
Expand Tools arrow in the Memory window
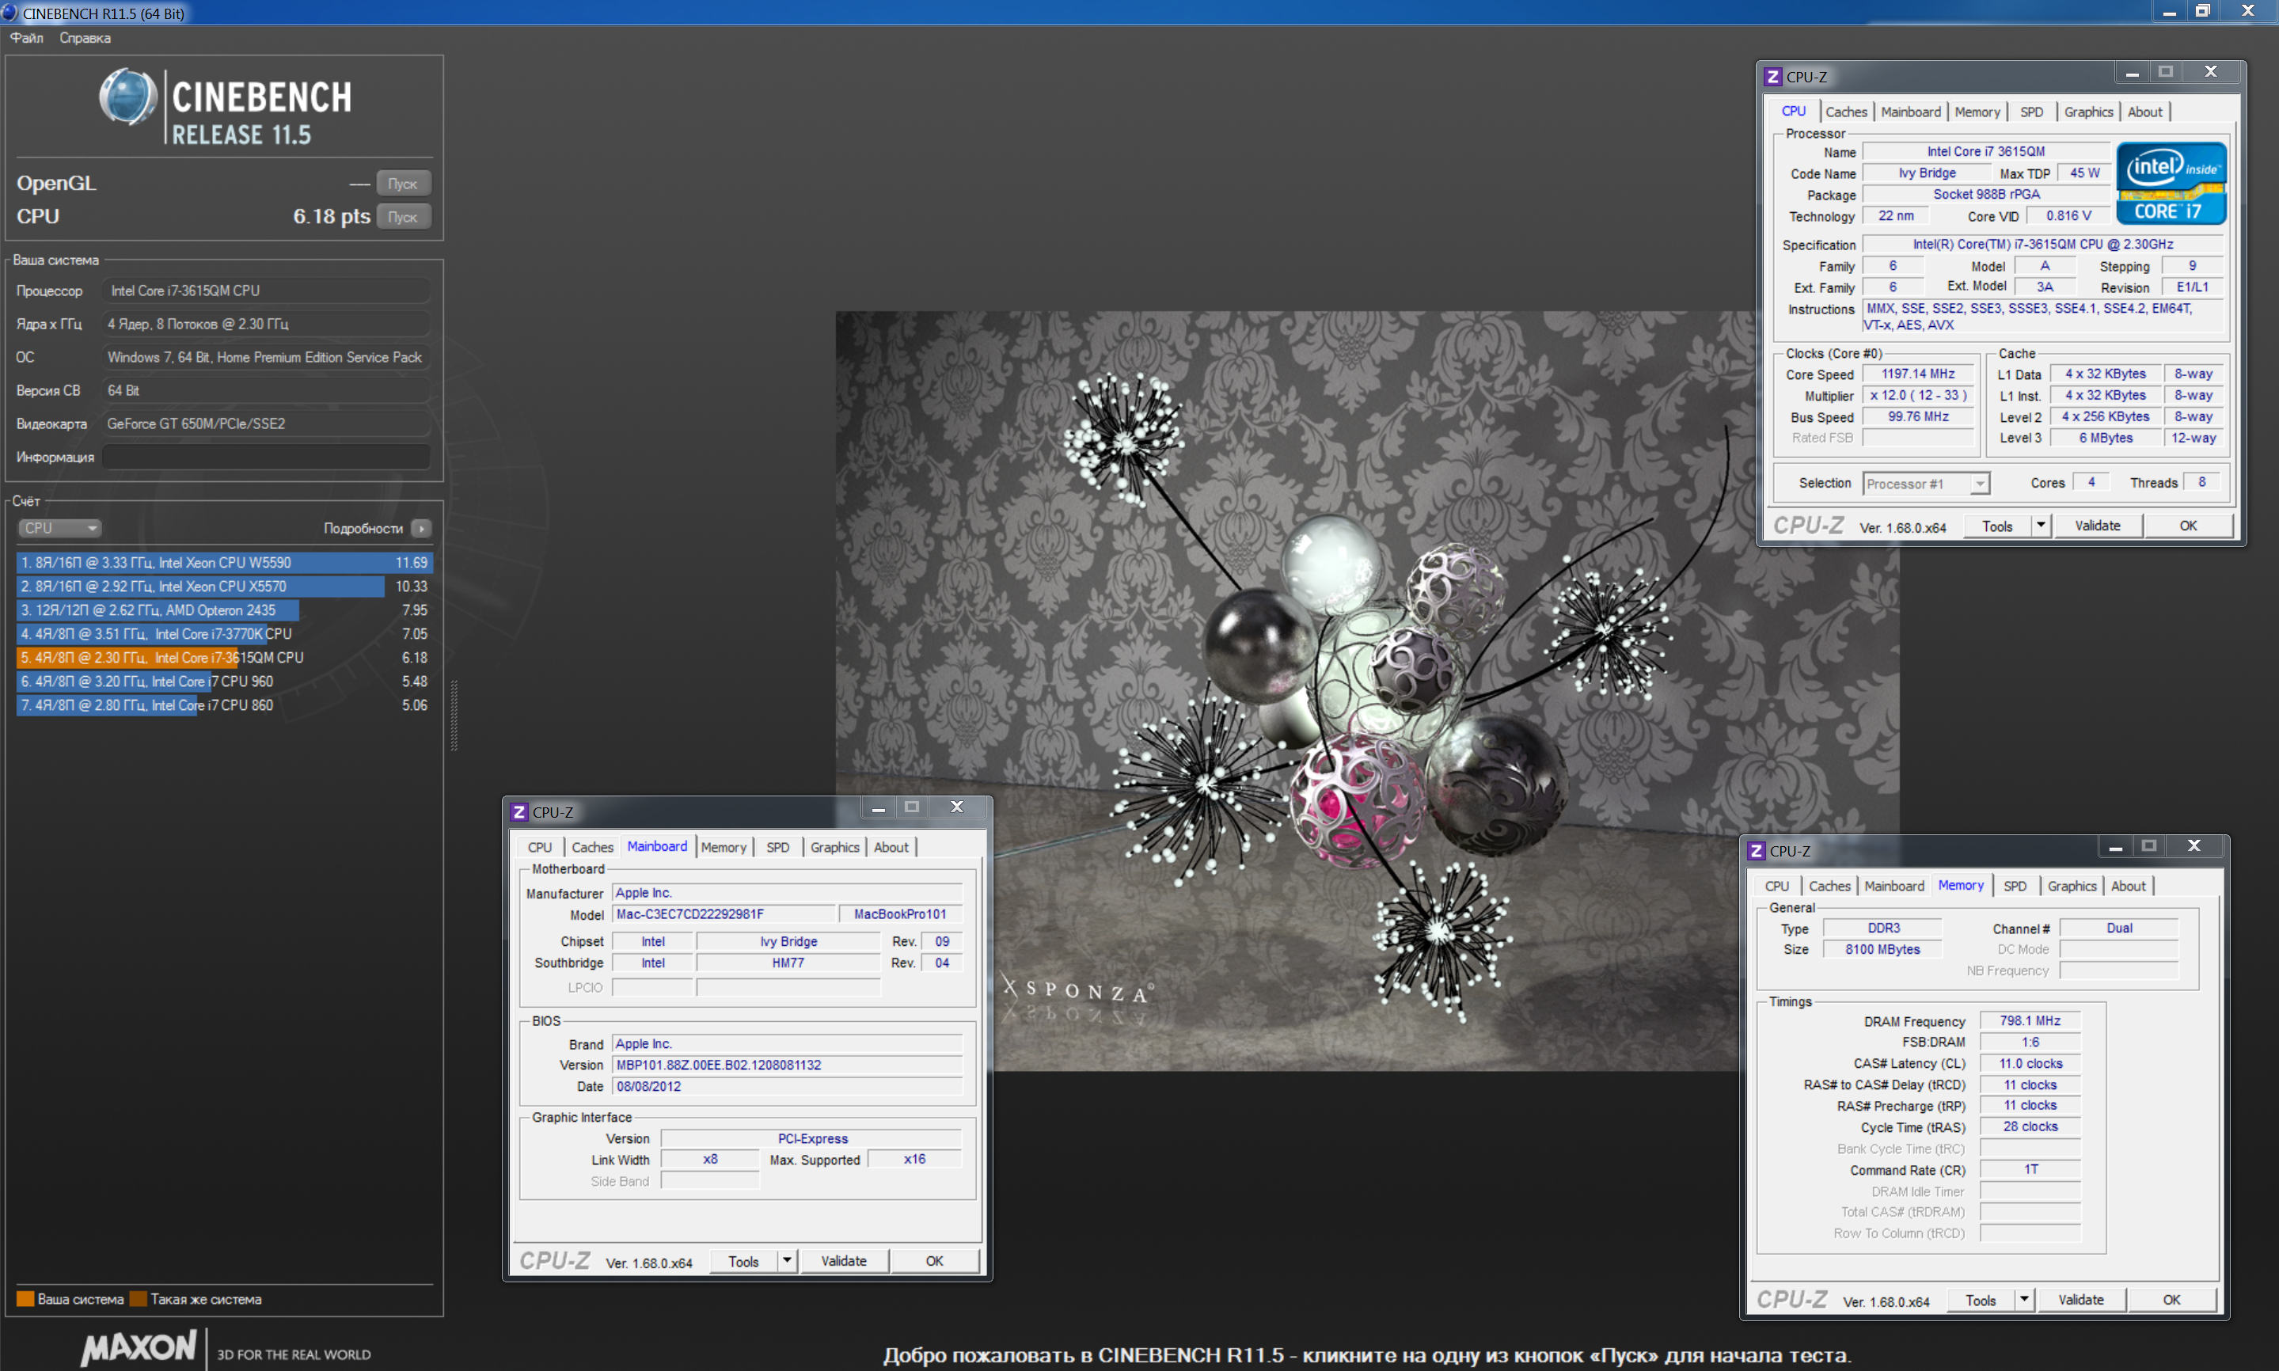2024,1300
